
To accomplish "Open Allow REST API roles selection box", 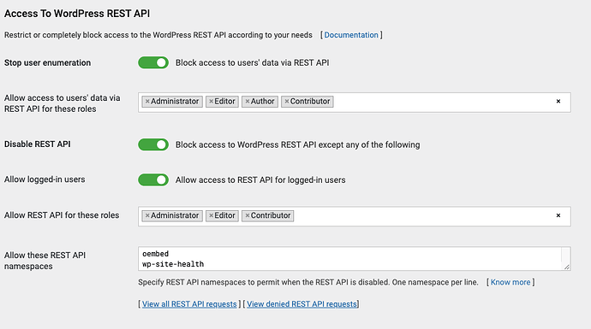I will (422, 216).
